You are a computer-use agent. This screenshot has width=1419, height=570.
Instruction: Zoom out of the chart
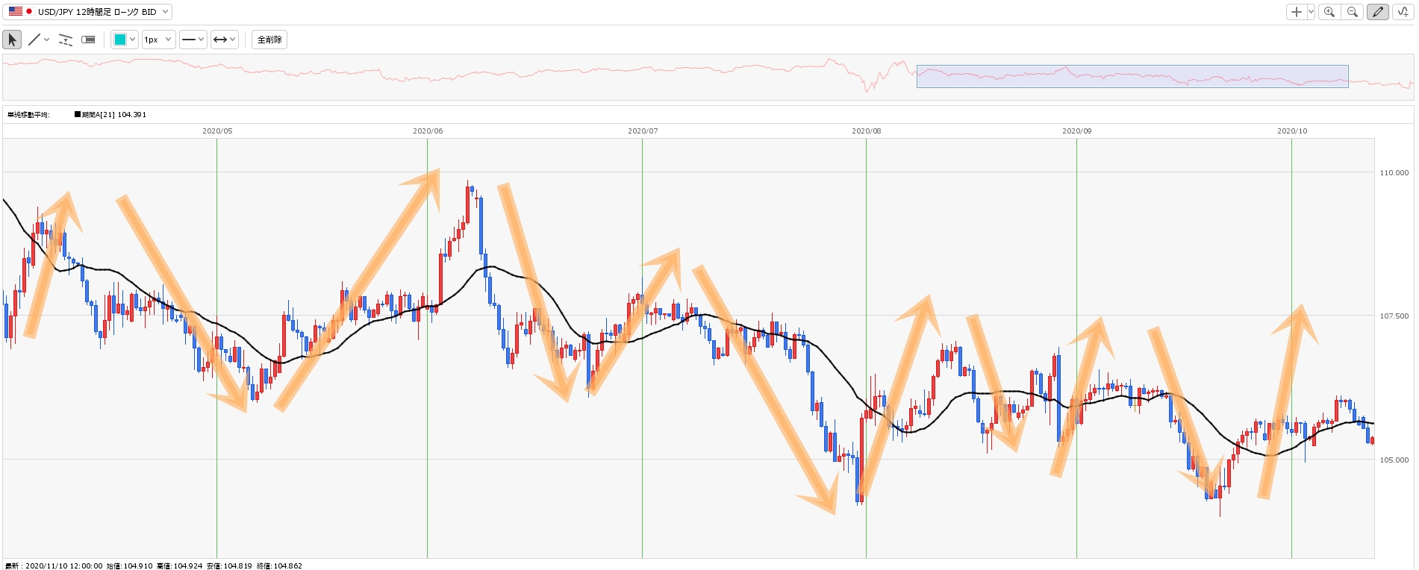click(1352, 12)
